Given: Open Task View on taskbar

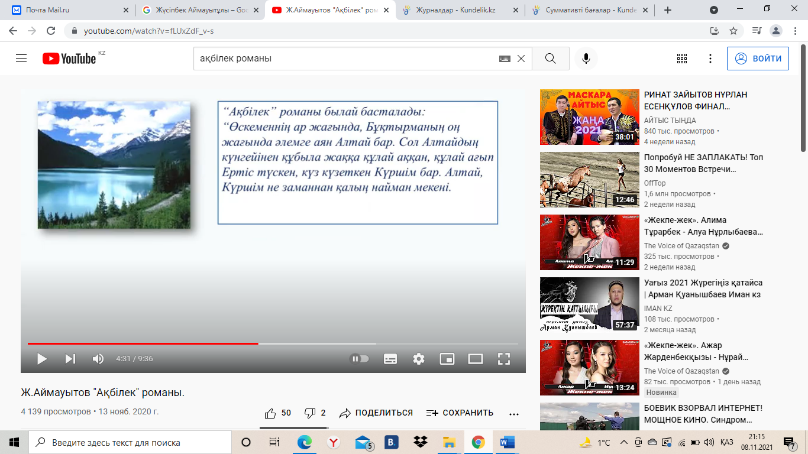Looking at the screenshot, I should pyautogui.click(x=274, y=442).
